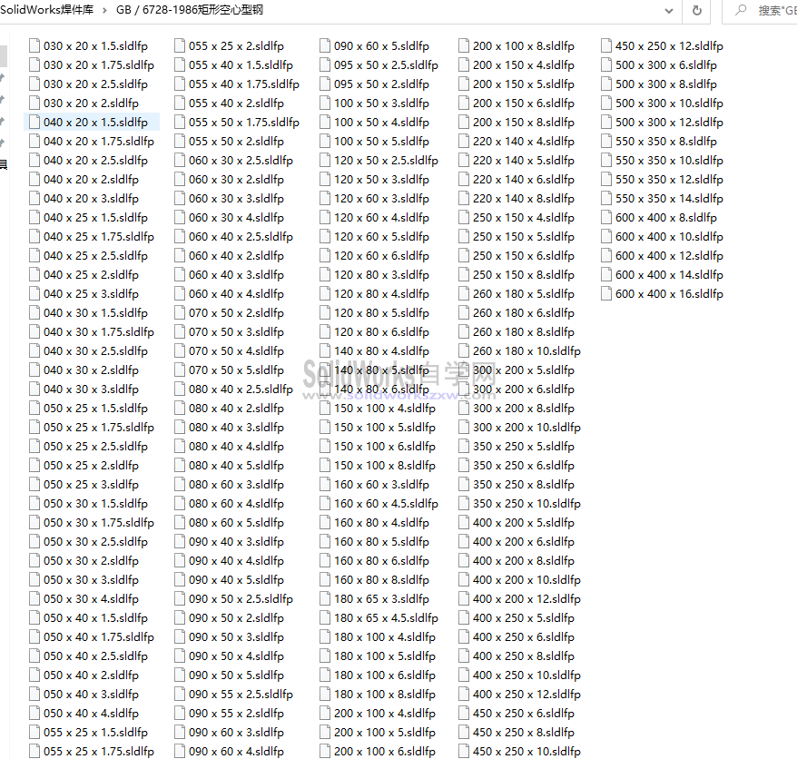Select 055 x 50 x 1.75.sldlfp
Image resolution: width=797 pixels, height=759 pixels.
[237, 122]
